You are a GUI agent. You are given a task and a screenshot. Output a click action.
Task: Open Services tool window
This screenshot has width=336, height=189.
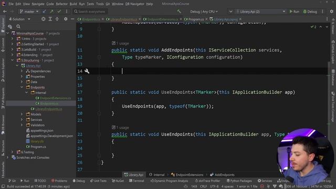click(x=265, y=181)
